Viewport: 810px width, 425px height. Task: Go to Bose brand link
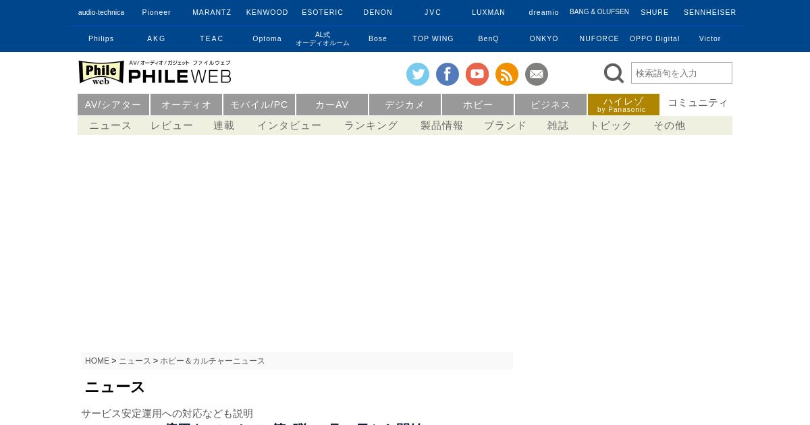click(x=378, y=38)
